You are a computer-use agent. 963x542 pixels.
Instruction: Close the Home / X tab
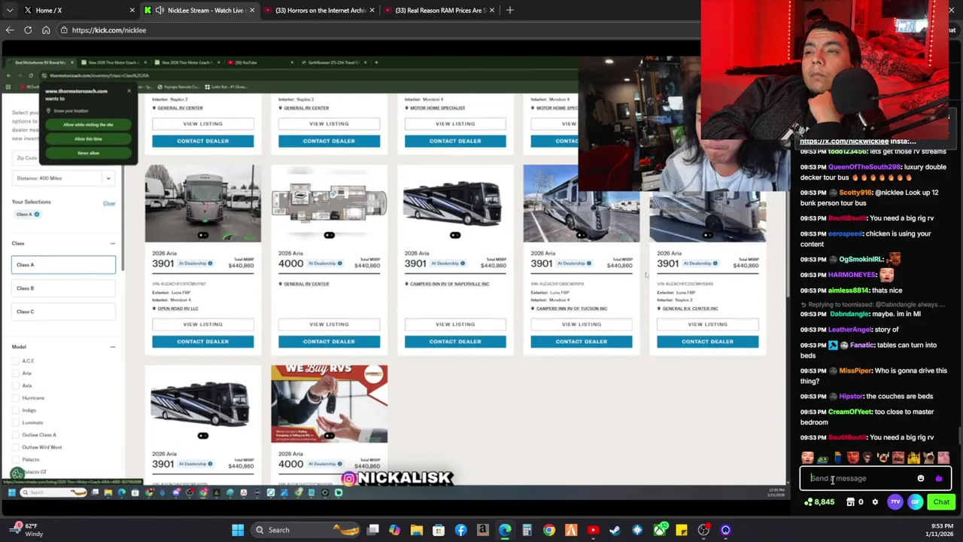point(132,11)
